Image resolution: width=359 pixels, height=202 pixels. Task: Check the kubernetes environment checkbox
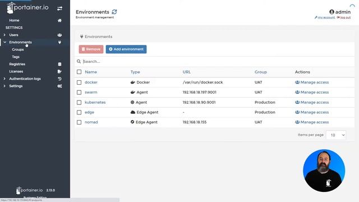pos(79,102)
